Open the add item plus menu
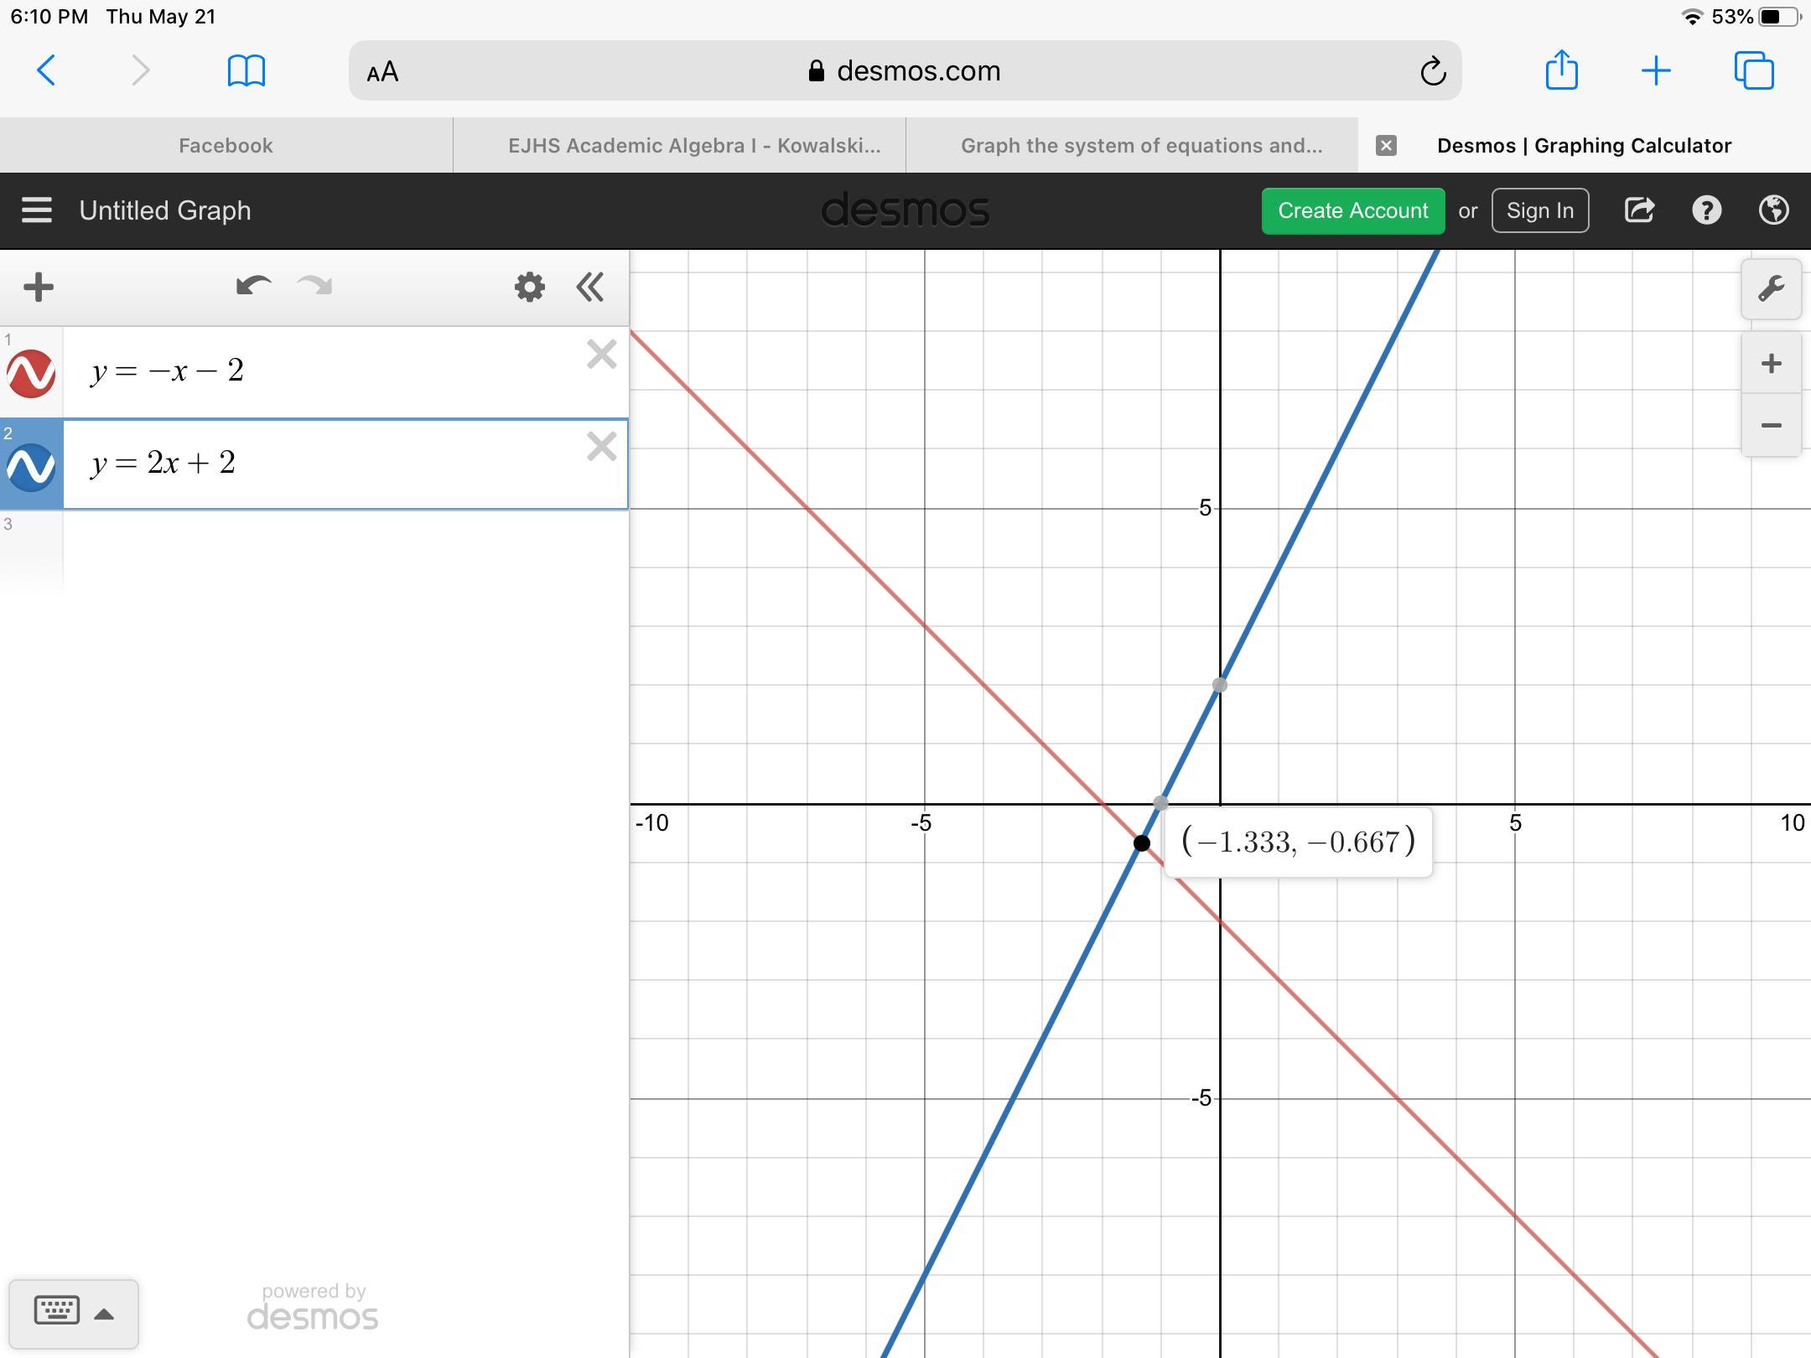 (x=39, y=288)
